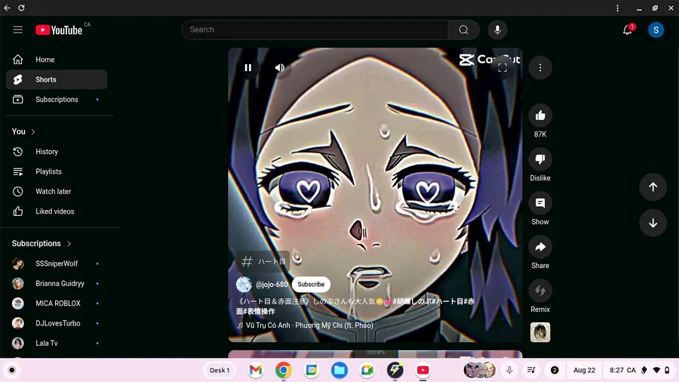Image resolution: width=679 pixels, height=382 pixels.
Task: Show the comments panel
Action: (x=540, y=202)
